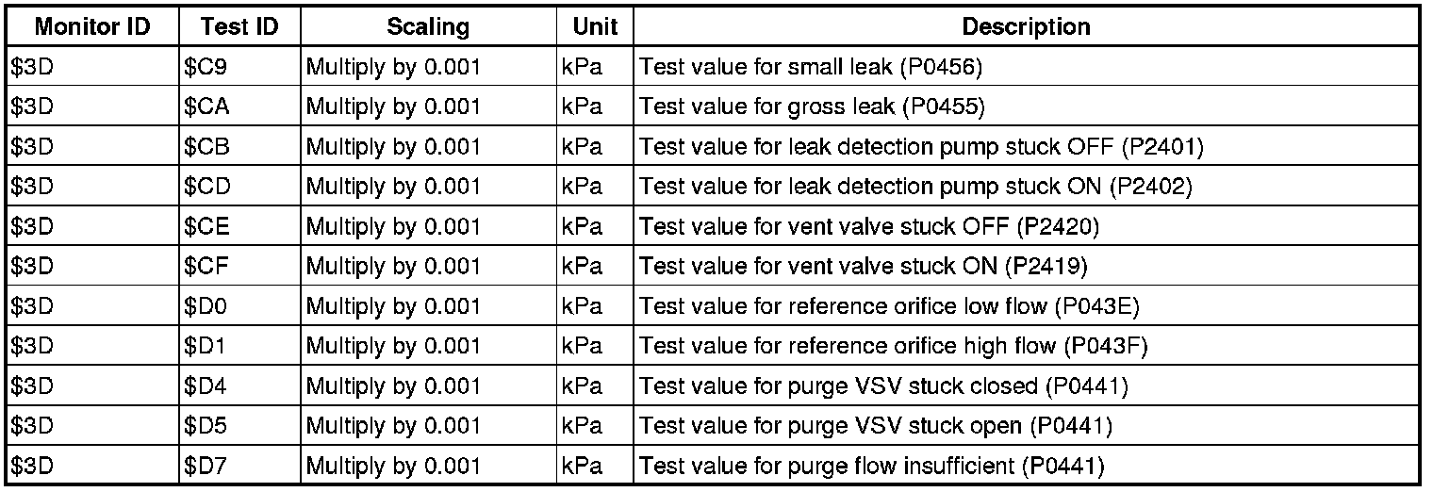The height and width of the screenshot is (492, 1433).
Task: Select the vent valve stuck ON description
Action: [x=864, y=267]
